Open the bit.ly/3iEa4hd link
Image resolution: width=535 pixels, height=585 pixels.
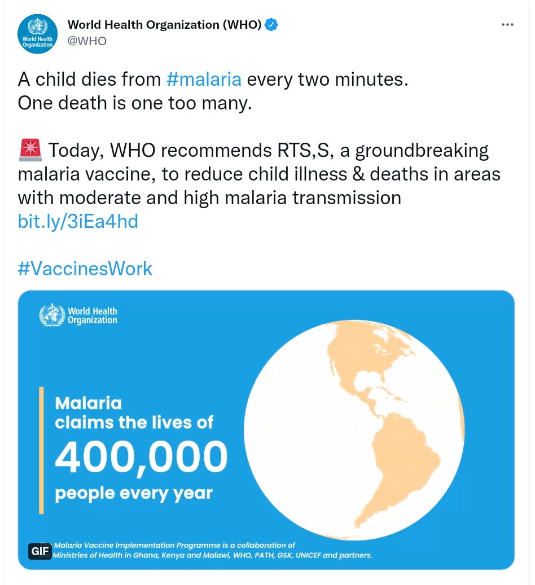(78, 221)
